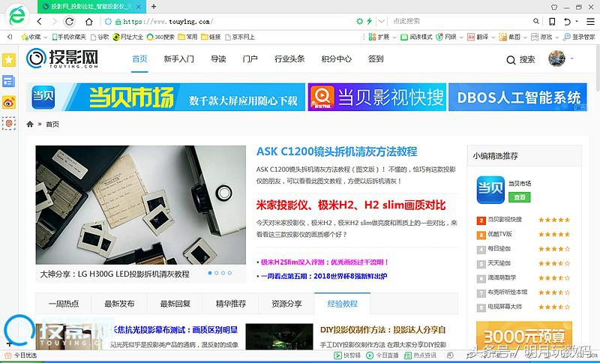The image size is (600, 363).
Task: Reload the page with the refresh icon
Action: click(69, 22)
